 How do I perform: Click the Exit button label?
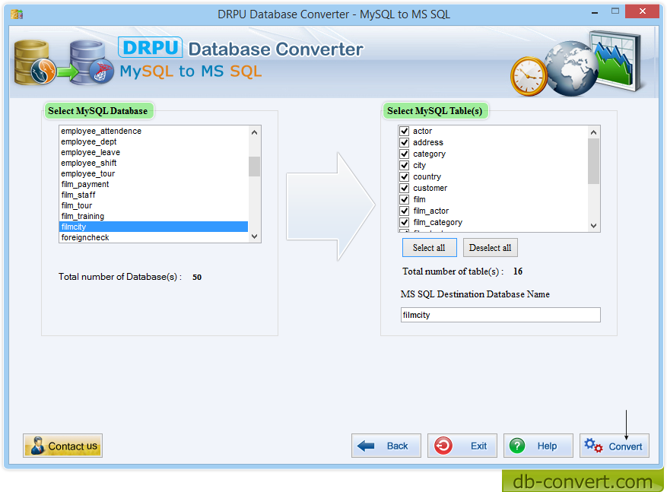click(x=478, y=446)
